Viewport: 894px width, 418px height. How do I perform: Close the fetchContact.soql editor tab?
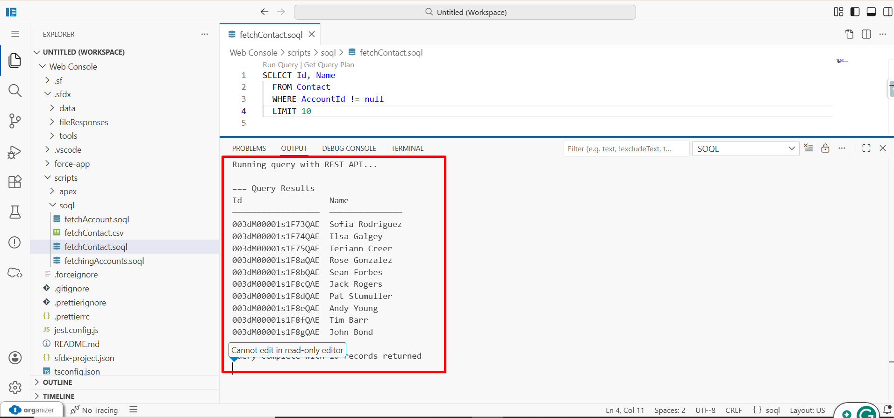pos(312,35)
